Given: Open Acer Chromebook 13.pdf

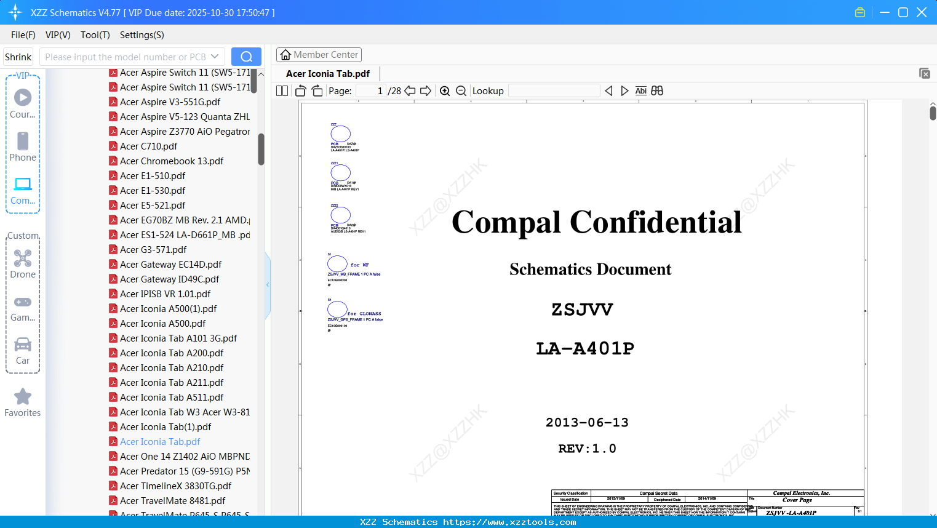Looking at the screenshot, I should (172, 161).
